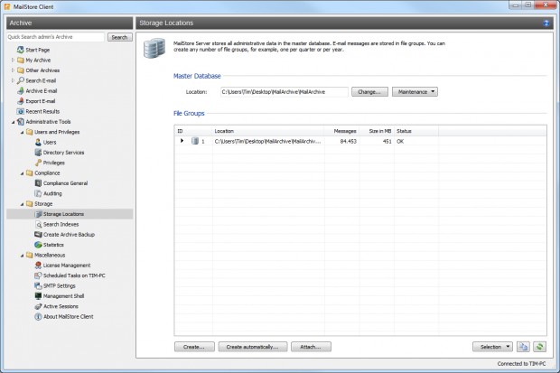Click the Recent Results icon
Image resolution: width=560 pixels, height=373 pixels.
[21, 111]
